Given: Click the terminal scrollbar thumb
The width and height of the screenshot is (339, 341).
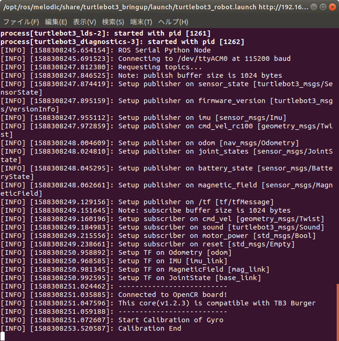Looking at the screenshot, I should pyautogui.click(x=338, y=312).
